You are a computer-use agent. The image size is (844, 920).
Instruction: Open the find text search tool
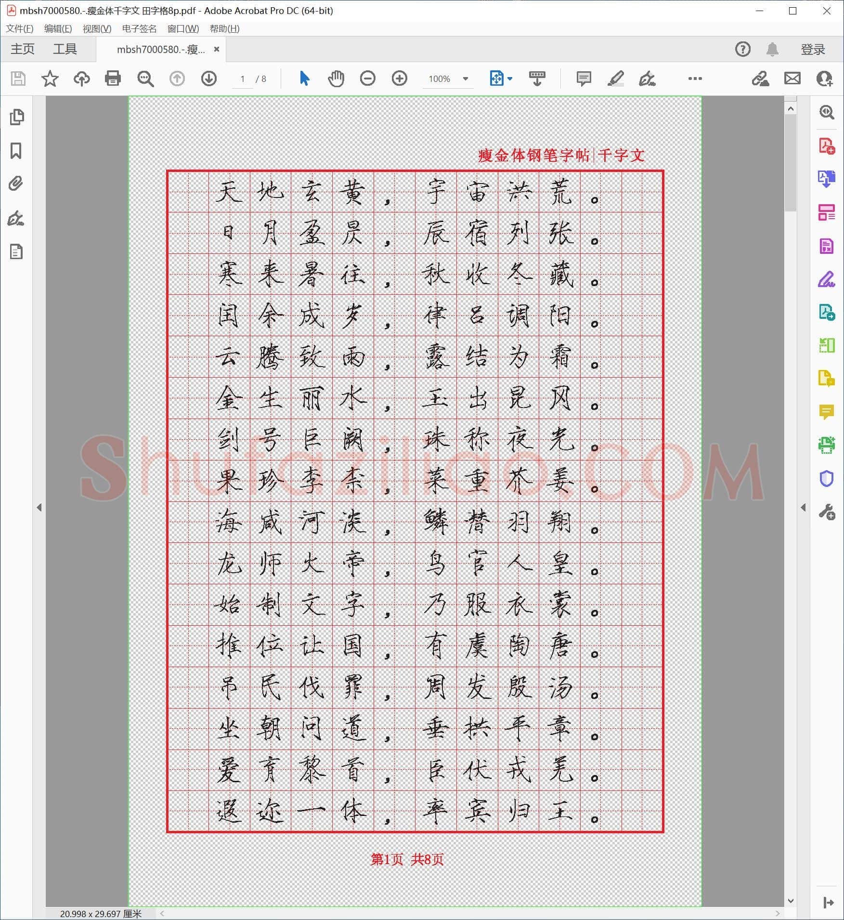(145, 79)
